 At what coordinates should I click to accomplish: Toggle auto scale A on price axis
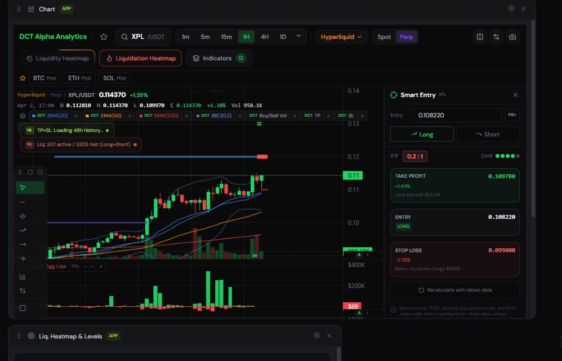click(x=359, y=255)
